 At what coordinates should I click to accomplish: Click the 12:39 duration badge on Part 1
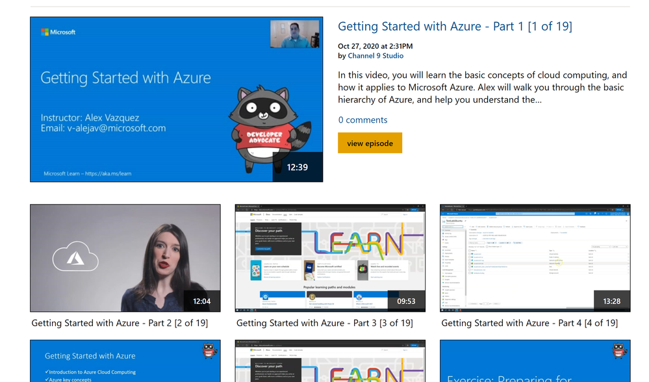(x=298, y=167)
